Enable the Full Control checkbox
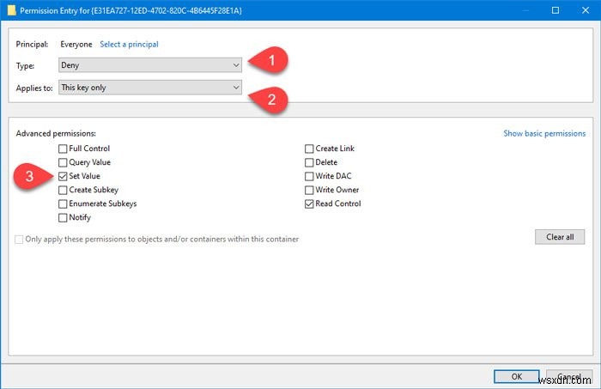 (63, 149)
